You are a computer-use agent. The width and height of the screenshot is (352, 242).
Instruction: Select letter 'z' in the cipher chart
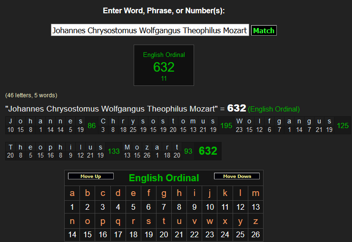pyautogui.click(x=255, y=221)
